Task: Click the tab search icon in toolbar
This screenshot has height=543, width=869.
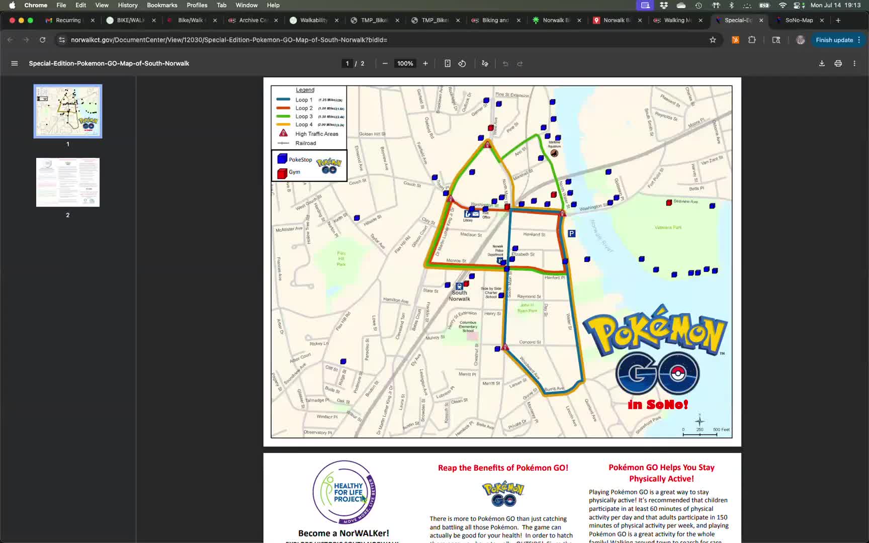Action: [776, 40]
